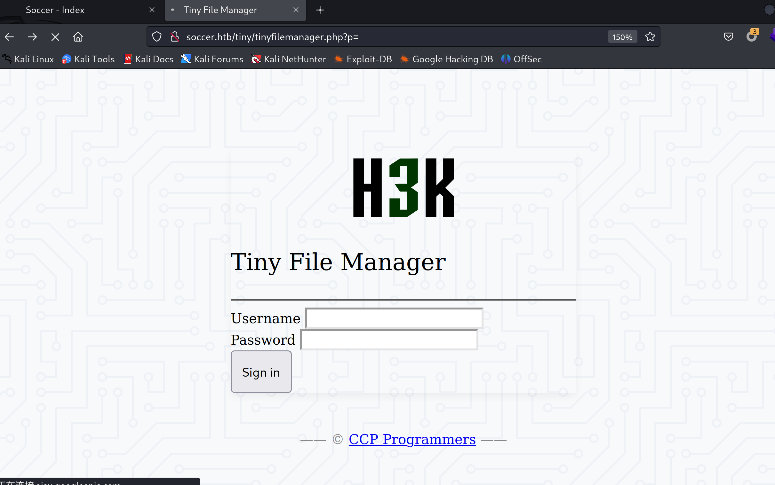Viewport: 775px width, 485px height.
Task: Click the back navigation arrow
Action: (9, 37)
